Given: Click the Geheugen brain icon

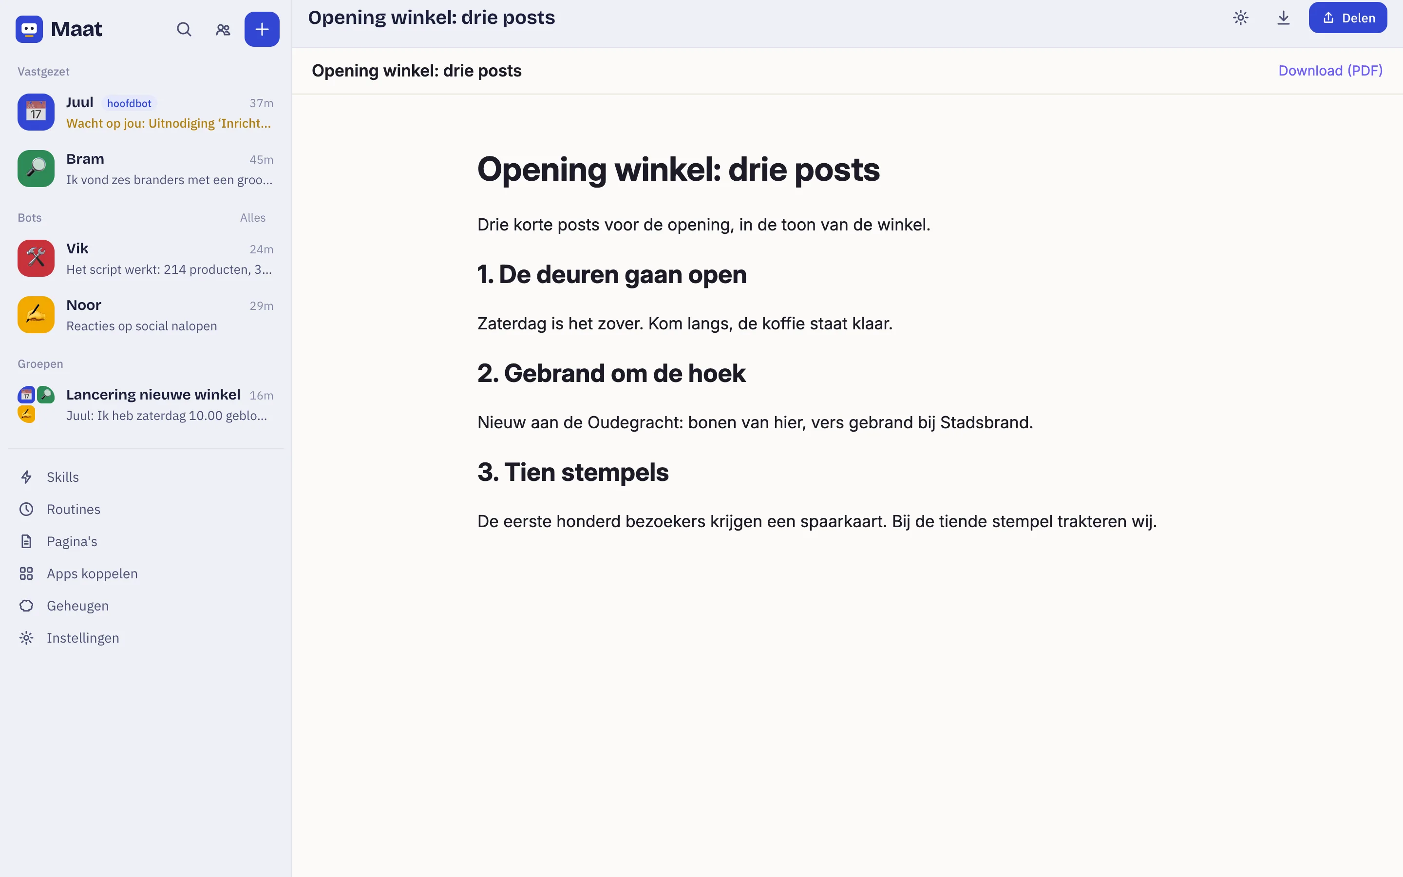Looking at the screenshot, I should [26, 606].
